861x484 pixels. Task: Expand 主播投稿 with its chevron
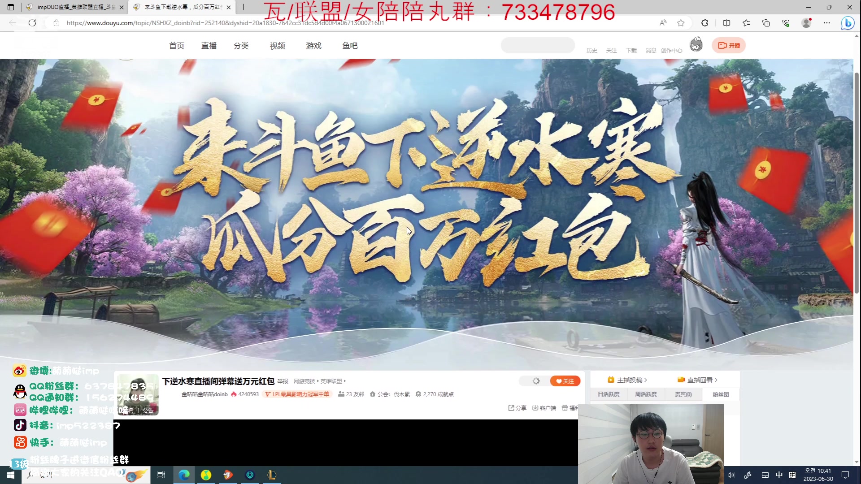click(x=646, y=380)
